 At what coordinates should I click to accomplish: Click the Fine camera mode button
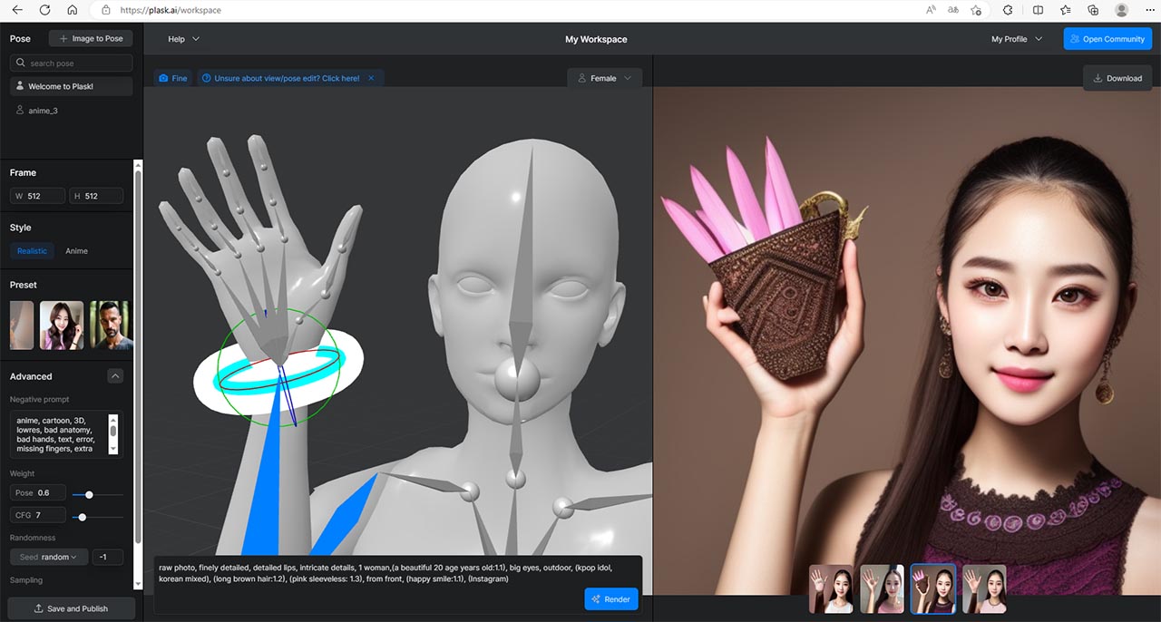click(x=173, y=79)
